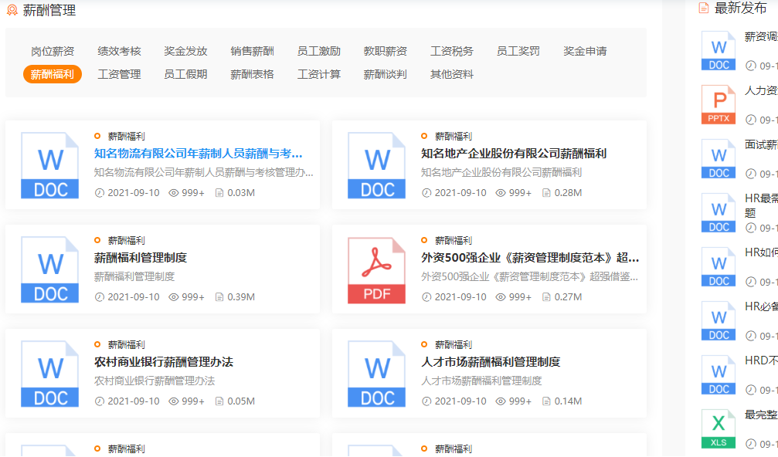Screen dimensions: 778x457
Task: Open the XLS file icon in 最新发布
Action: (719, 428)
